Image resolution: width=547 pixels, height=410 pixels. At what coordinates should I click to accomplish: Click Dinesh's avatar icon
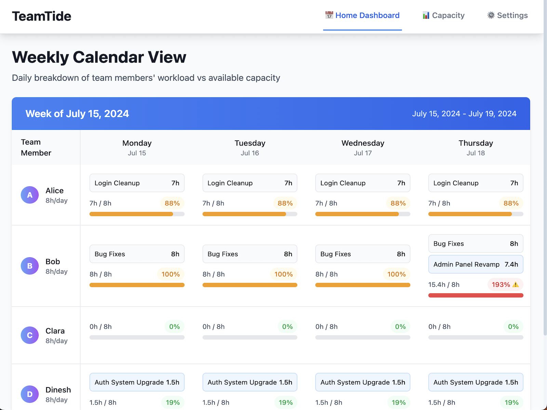point(30,394)
